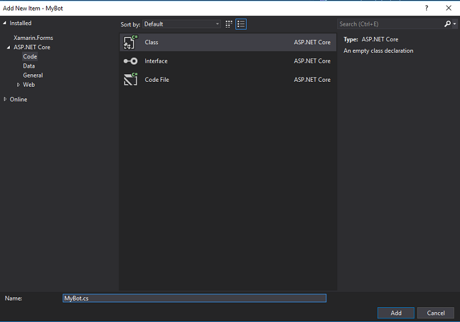Open the dialog help question mark
Screen dimensions: 460x322
click(x=426, y=8)
